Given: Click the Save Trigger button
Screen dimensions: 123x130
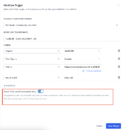Looking at the screenshot, I should pyautogui.click(x=114, y=126).
